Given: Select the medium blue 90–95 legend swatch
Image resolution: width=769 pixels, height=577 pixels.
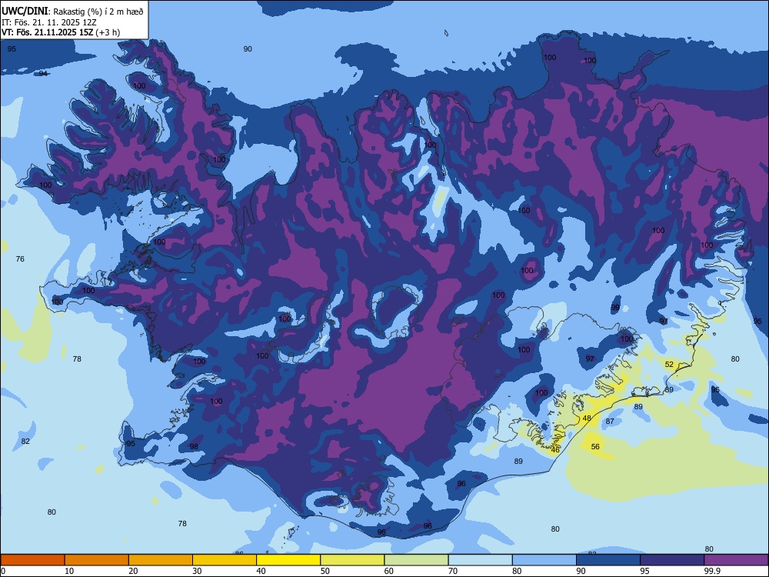Looking at the screenshot, I should (x=608, y=560).
